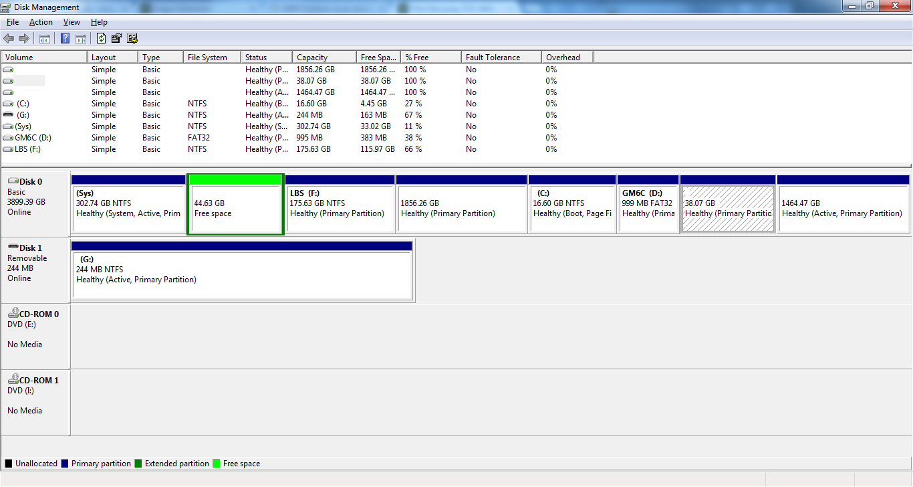Click the 'Free space' legend label
913x487 pixels.
pyautogui.click(x=242, y=464)
